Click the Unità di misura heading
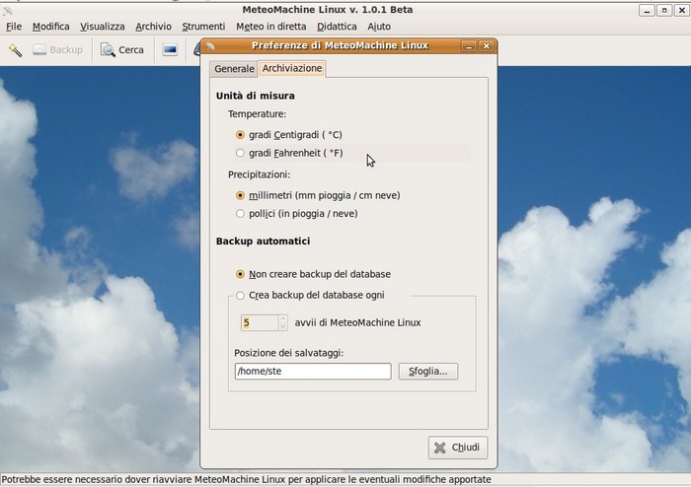 coord(255,96)
